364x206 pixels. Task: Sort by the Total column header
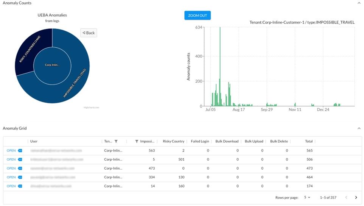tap(309, 142)
